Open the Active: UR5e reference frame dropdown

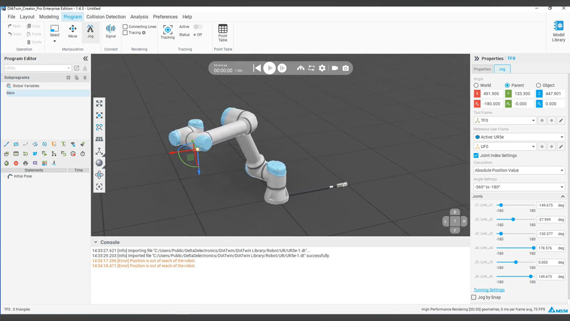click(519, 137)
